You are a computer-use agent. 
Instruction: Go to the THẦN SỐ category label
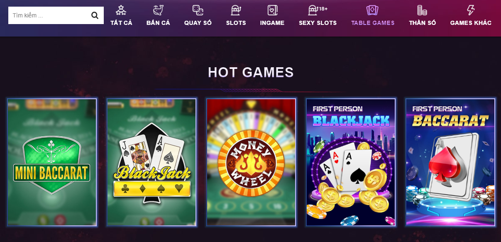click(422, 23)
